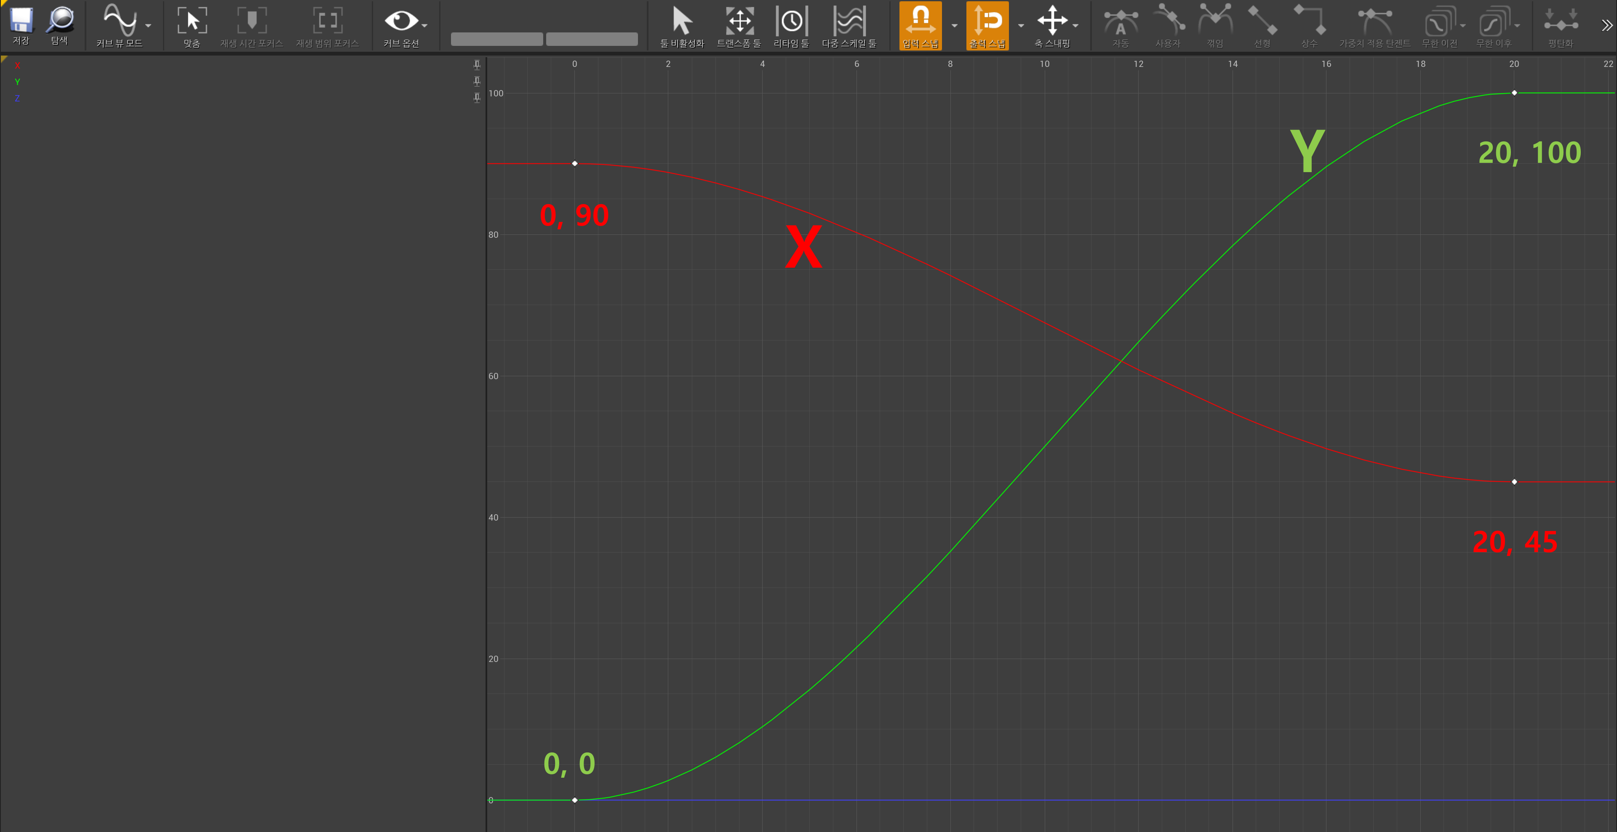Select the Z curve in the list

pyautogui.click(x=18, y=98)
